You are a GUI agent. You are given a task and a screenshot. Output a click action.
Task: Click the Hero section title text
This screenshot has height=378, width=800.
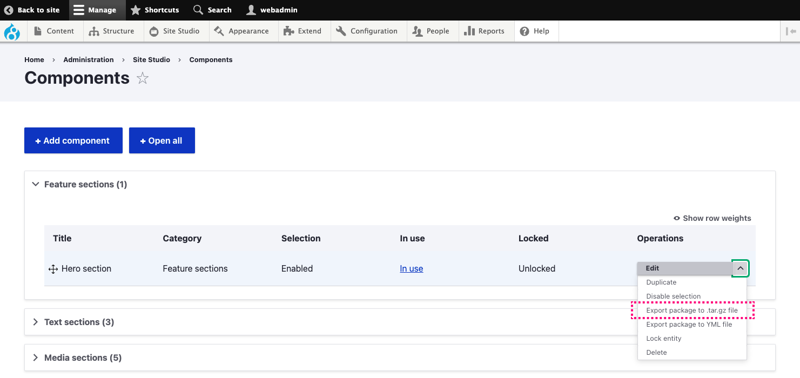pos(86,269)
